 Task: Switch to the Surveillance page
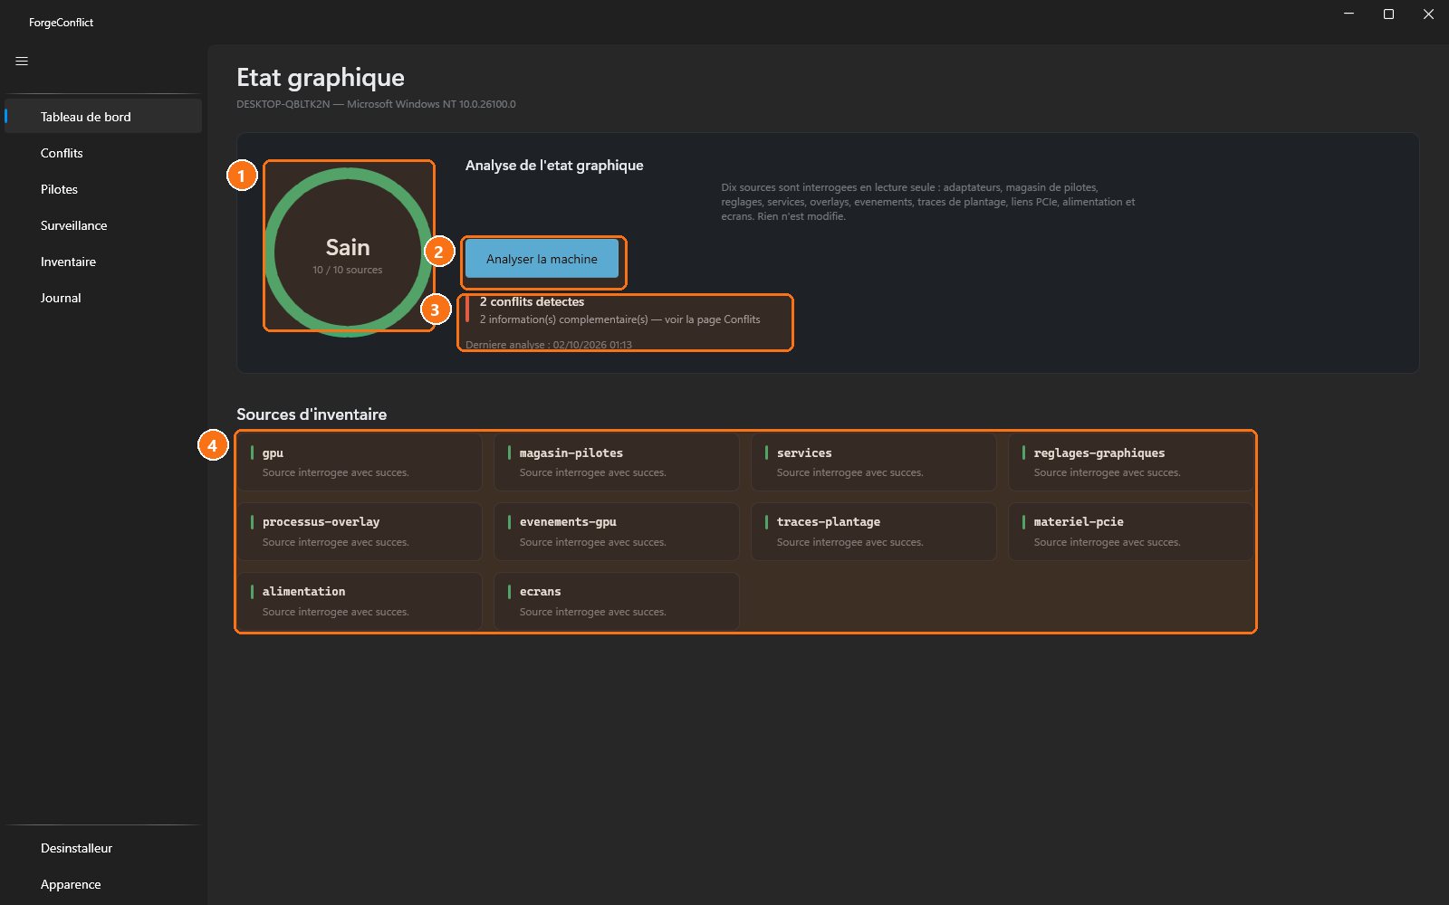click(x=103, y=225)
